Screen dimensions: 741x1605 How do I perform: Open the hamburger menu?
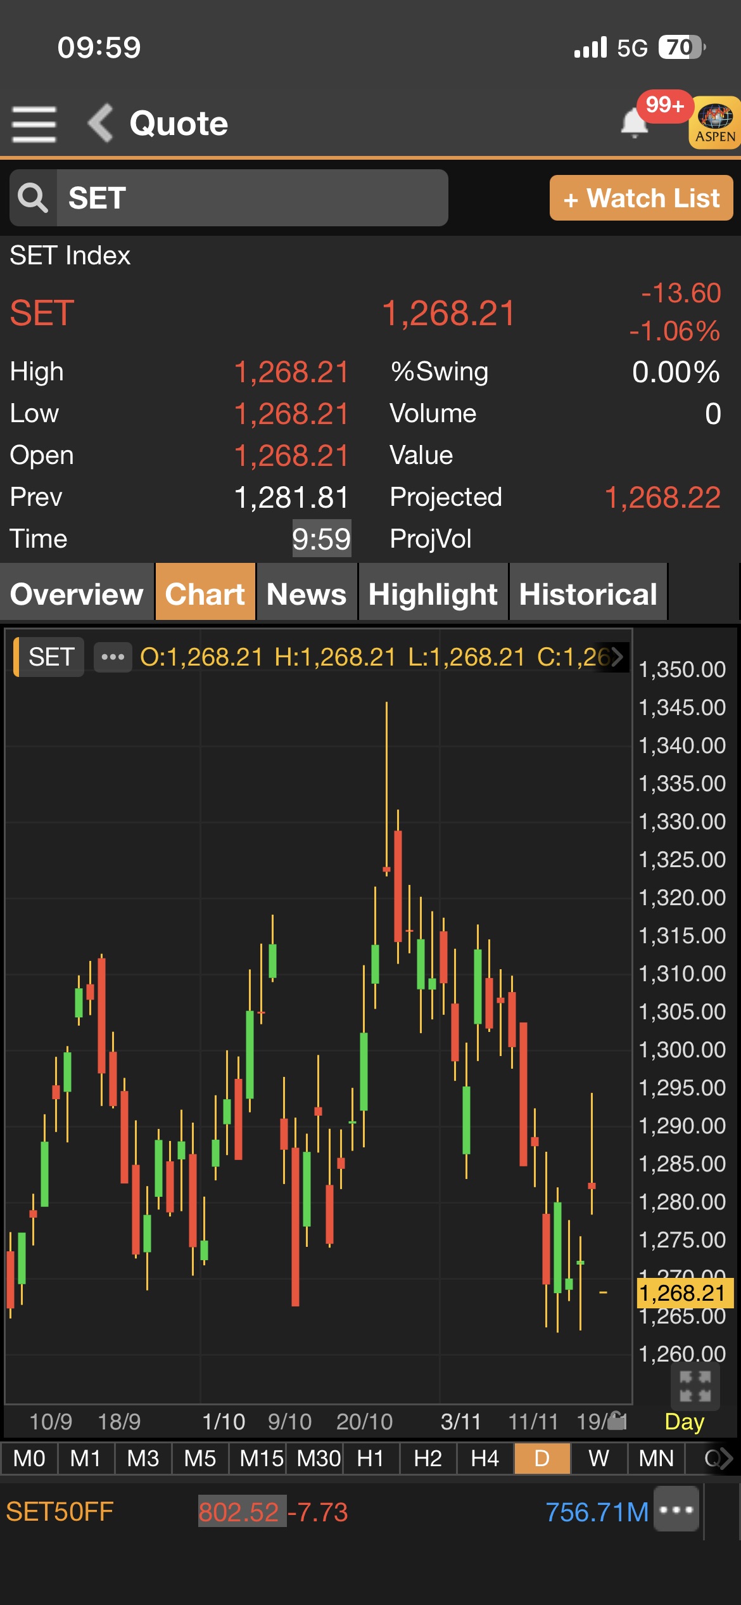pyautogui.click(x=34, y=124)
